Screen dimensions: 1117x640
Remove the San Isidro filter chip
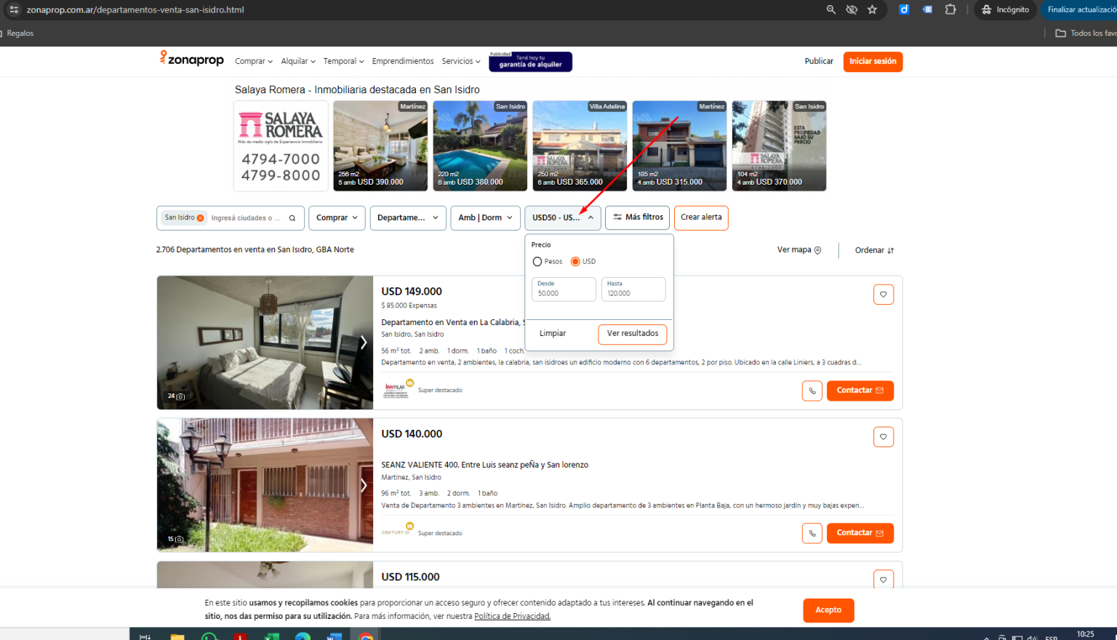(201, 217)
